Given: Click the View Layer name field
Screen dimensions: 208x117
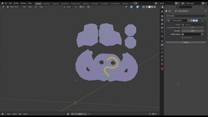Looking at the screenshot, I should click(193, 3).
